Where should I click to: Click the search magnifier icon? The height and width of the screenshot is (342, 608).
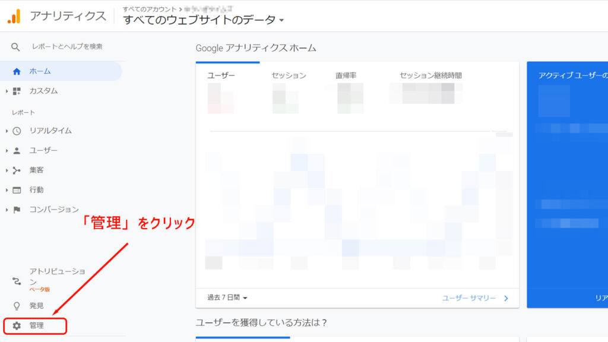[15, 47]
